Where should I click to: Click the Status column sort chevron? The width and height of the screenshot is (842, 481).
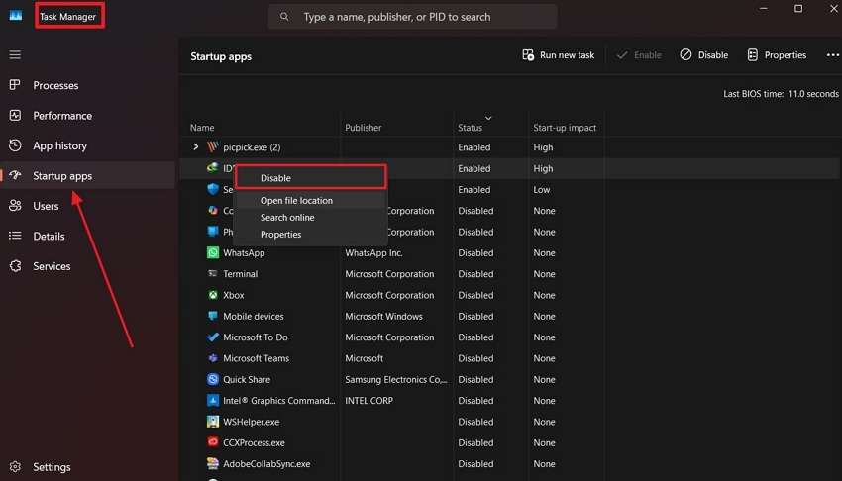coord(488,118)
